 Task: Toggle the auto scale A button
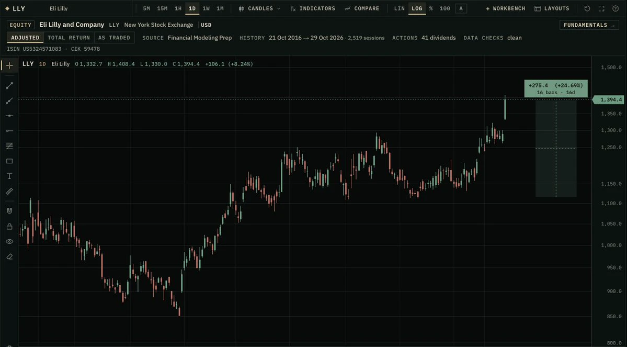pos(461,8)
